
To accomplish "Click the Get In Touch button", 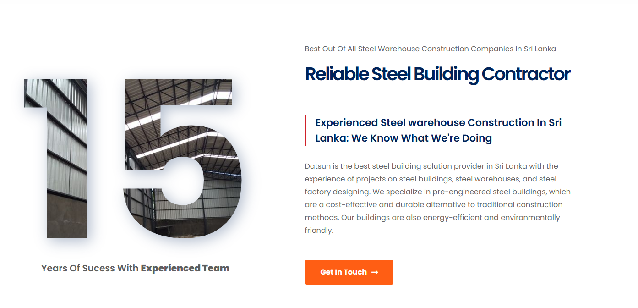I will pyautogui.click(x=349, y=272).
